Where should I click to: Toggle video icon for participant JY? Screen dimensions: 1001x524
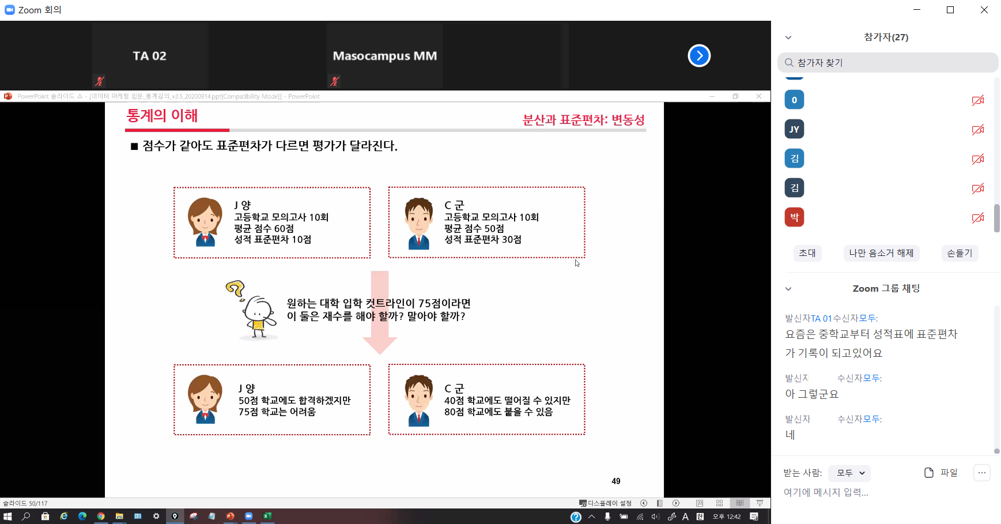coord(977,130)
